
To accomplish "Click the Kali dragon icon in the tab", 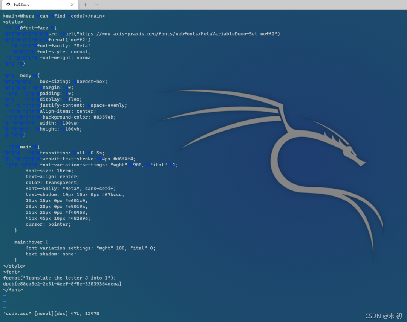I will click(x=9, y=5).
